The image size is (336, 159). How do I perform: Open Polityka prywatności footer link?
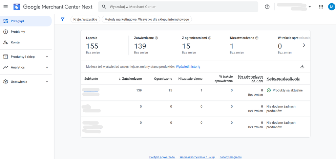162,157
